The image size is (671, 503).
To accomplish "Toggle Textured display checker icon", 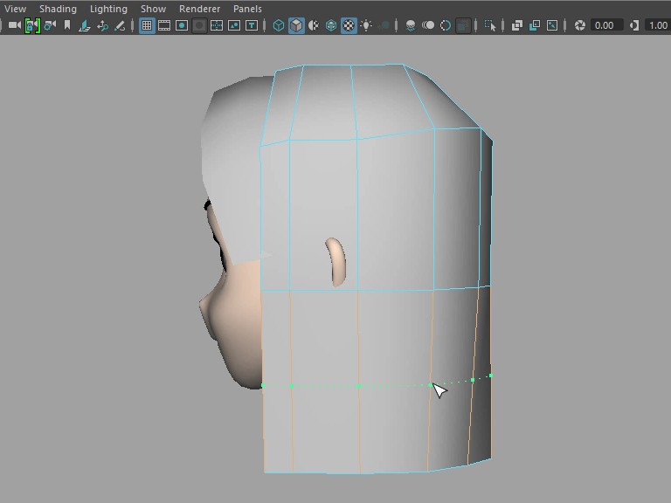I will 349,25.
